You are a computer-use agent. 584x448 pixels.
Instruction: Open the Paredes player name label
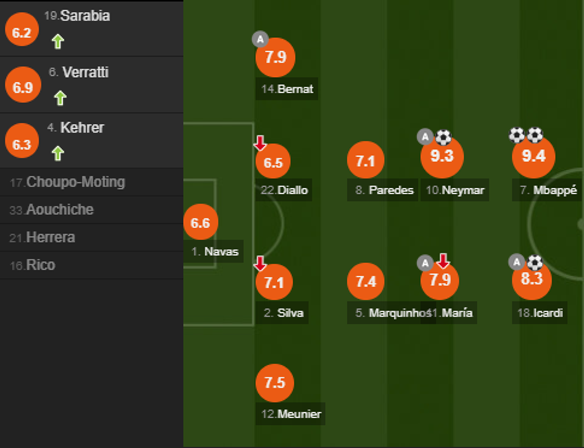coord(383,191)
